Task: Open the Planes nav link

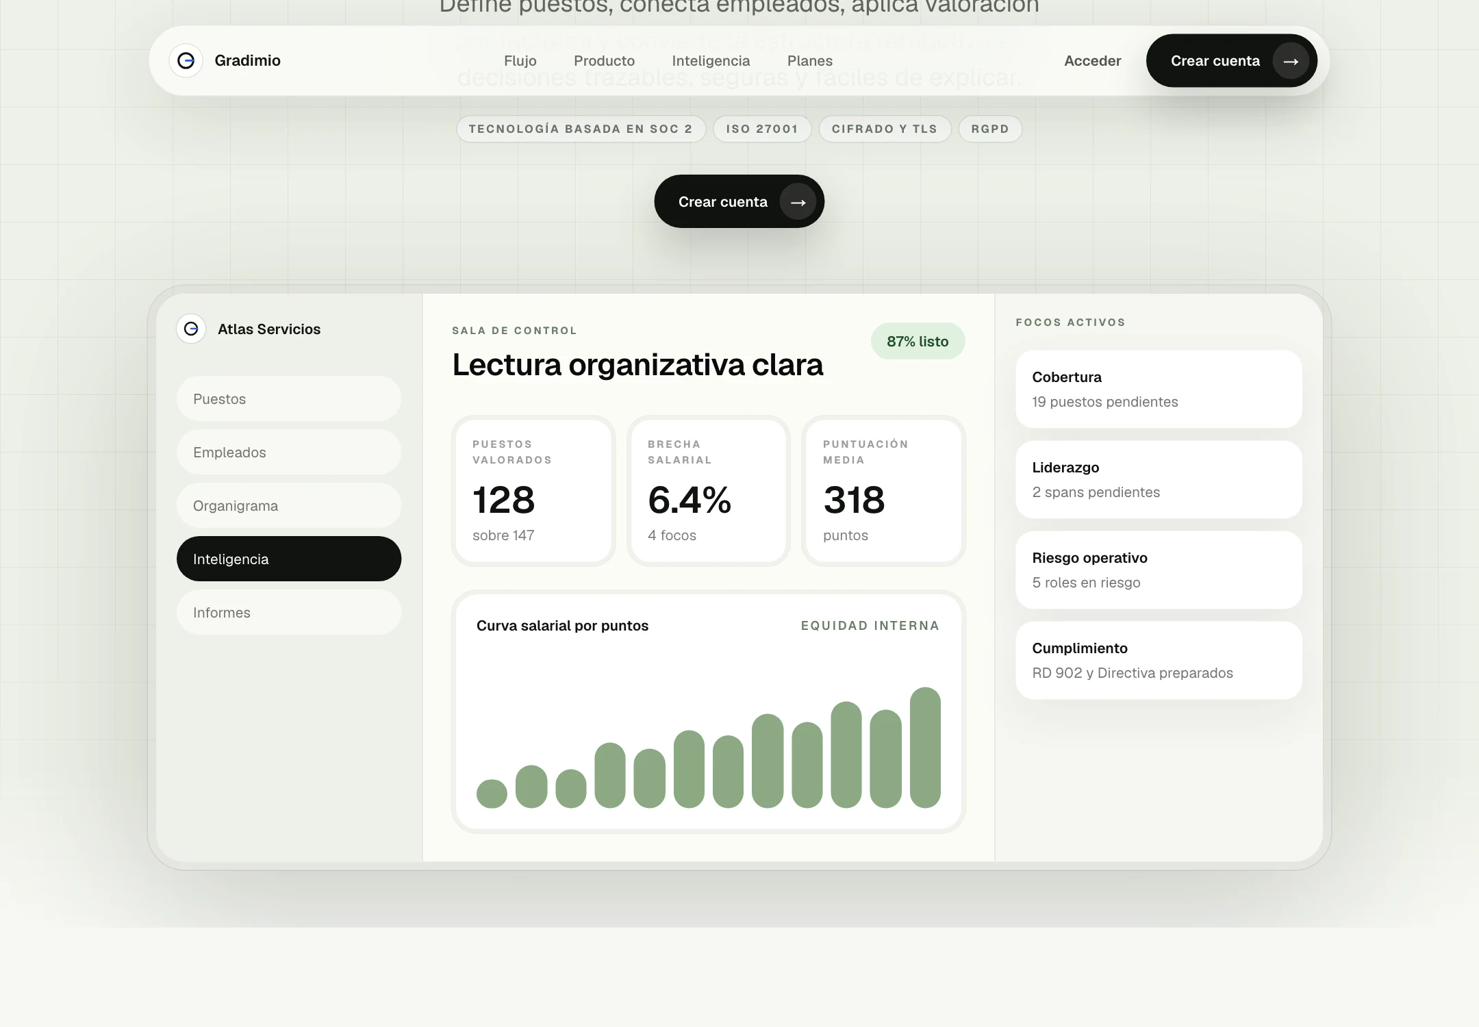Action: coord(810,61)
